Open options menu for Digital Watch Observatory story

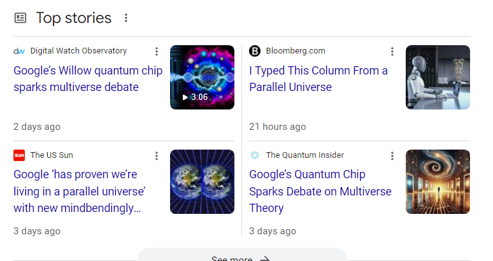click(x=157, y=52)
